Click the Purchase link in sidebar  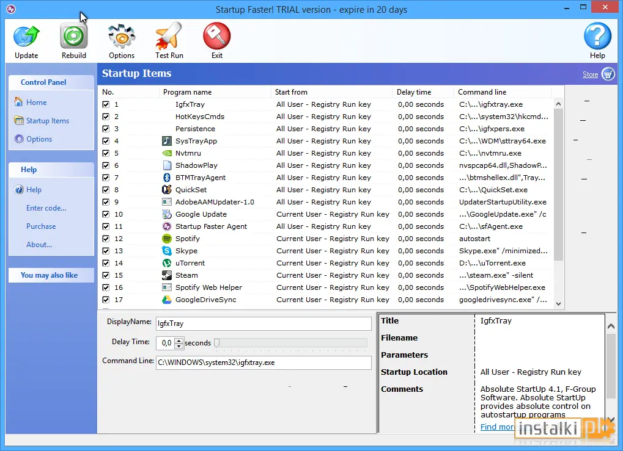(41, 226)
